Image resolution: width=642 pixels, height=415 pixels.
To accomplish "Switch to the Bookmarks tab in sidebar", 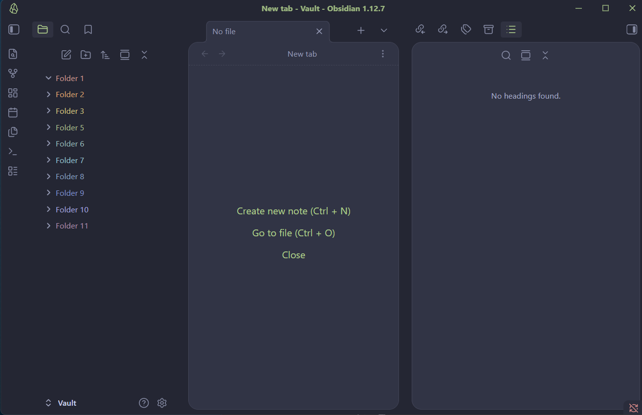I will pos(88,30).
